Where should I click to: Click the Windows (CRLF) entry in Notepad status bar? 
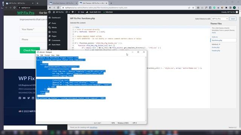click(x=123, y=123)
